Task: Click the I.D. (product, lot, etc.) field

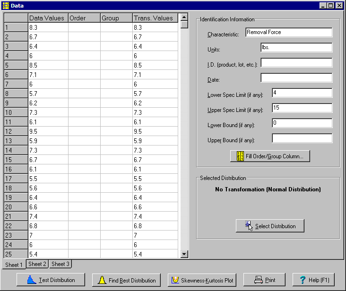Action: tap(296, 63)
